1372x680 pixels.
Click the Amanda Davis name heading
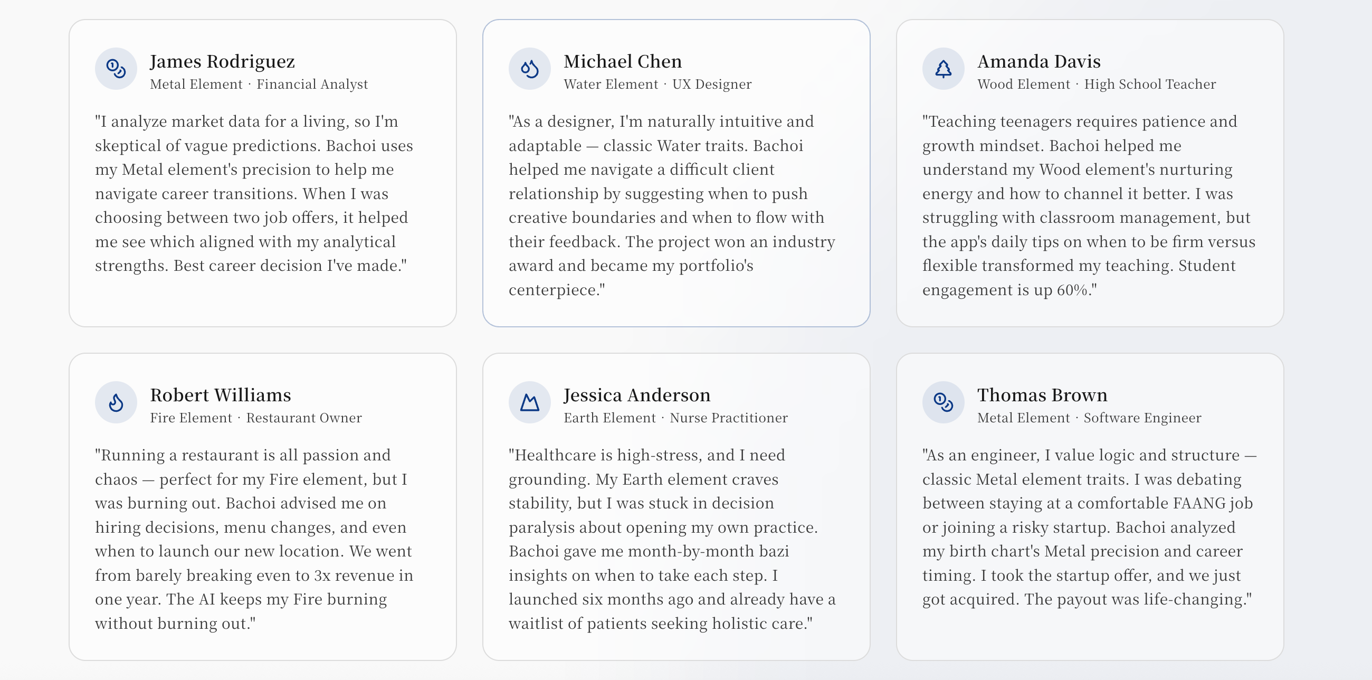pos(1038,61)
